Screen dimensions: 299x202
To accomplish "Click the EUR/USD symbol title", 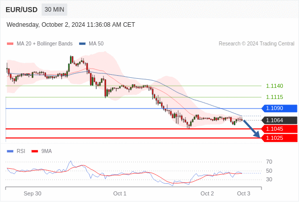I will [22, 10].
